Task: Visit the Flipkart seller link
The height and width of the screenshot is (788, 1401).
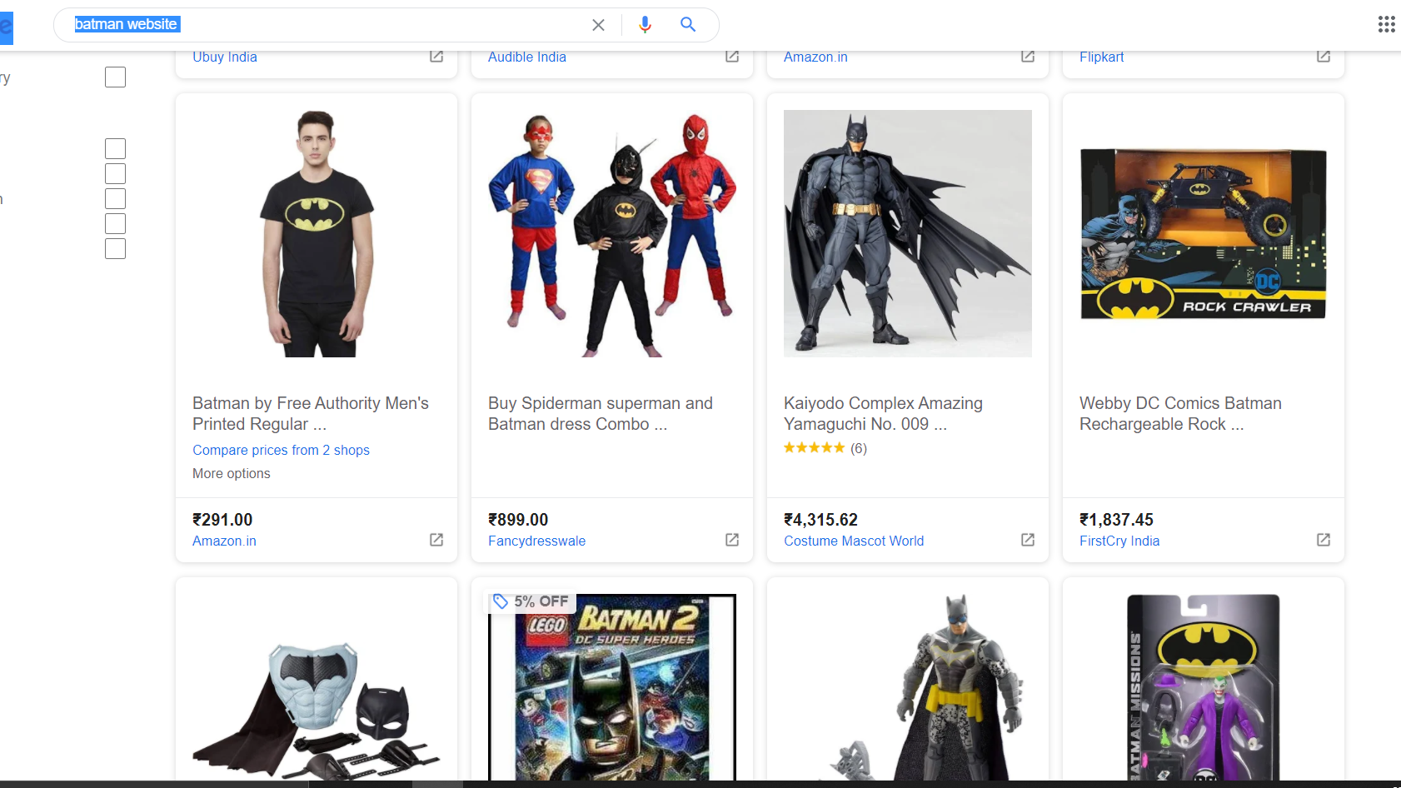Action: tap(1101, 57)
